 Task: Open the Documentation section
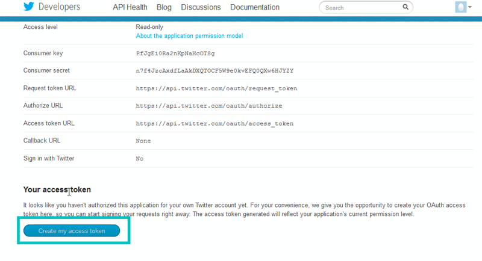pyautogui.click(x=255, y=7)
